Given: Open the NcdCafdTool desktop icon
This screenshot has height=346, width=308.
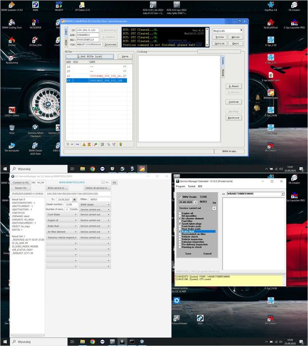Looking at the screenshot, I should (271, 24).
